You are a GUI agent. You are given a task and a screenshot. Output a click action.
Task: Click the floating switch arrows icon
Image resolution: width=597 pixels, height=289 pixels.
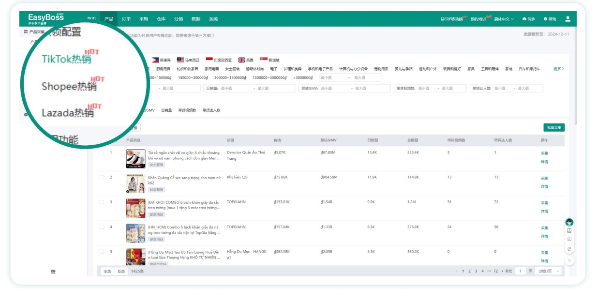(569, 249)
